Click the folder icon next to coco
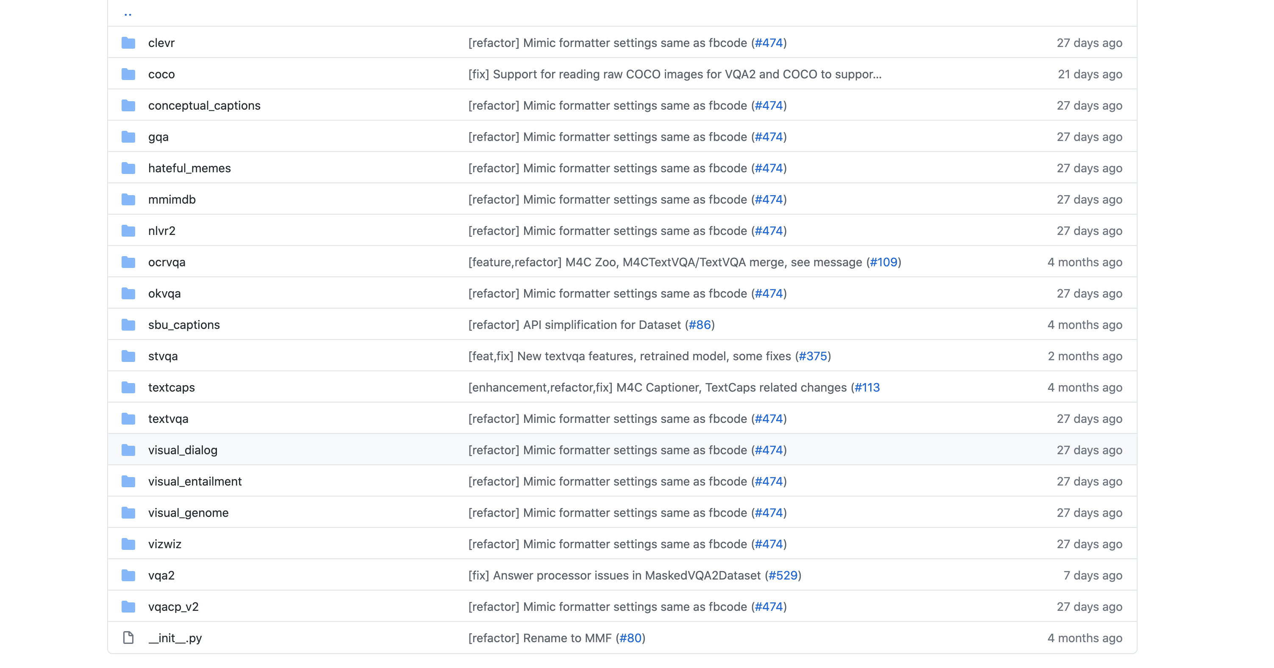 [128, 74]
